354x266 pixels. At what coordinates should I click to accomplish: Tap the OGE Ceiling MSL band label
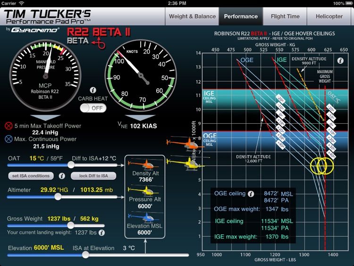pyautogui.click(x=210, y=139)
